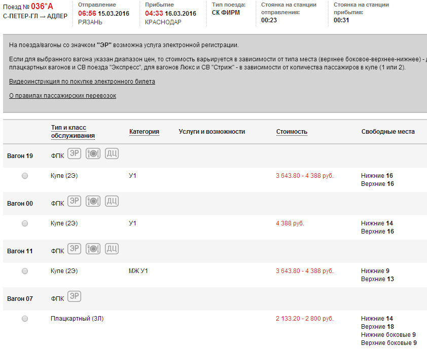
Task: Choose the Купе (2Э) МЖ option in Вагон 11
Action: [25, 271]
